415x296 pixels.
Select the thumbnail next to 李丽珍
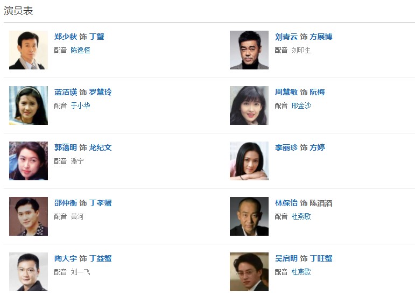[249, 161]
